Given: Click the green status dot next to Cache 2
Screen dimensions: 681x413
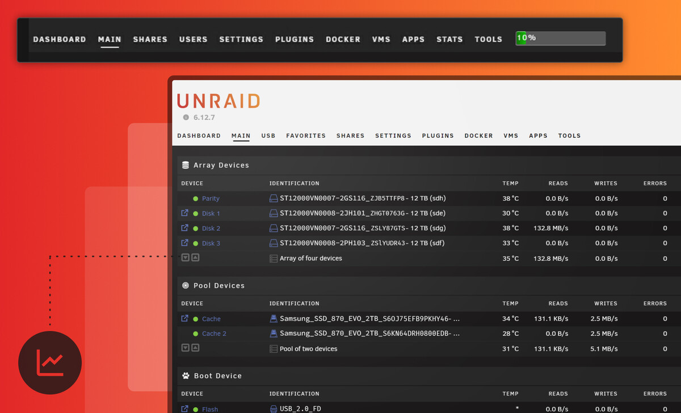Looking at the screenshot, I should tap(195, 334).
